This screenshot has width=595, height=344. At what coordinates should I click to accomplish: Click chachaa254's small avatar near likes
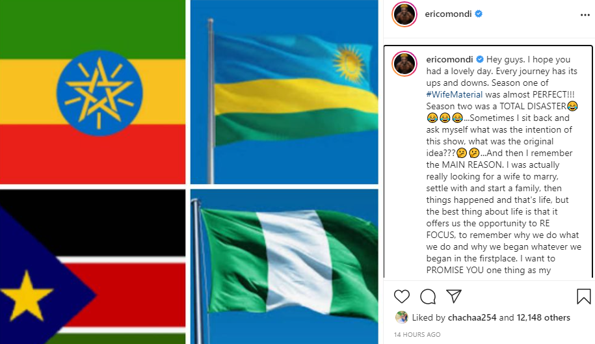coord(401,317)
